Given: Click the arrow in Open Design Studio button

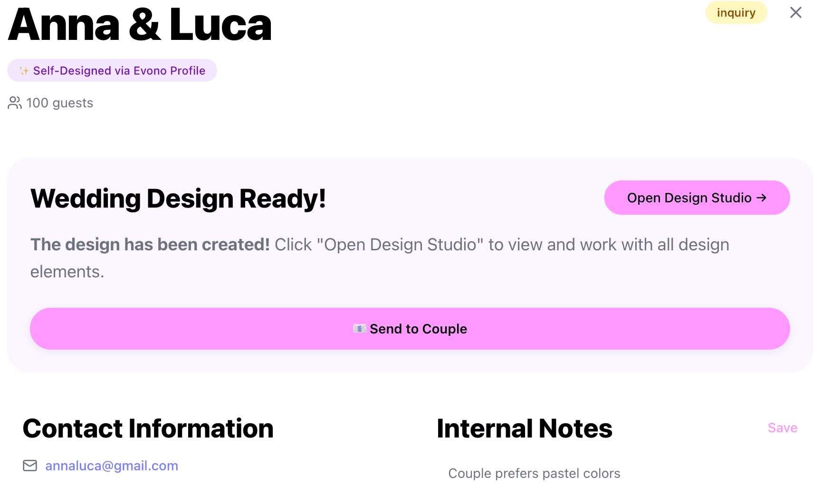Looking at the screenshot, I should [762, 198].
